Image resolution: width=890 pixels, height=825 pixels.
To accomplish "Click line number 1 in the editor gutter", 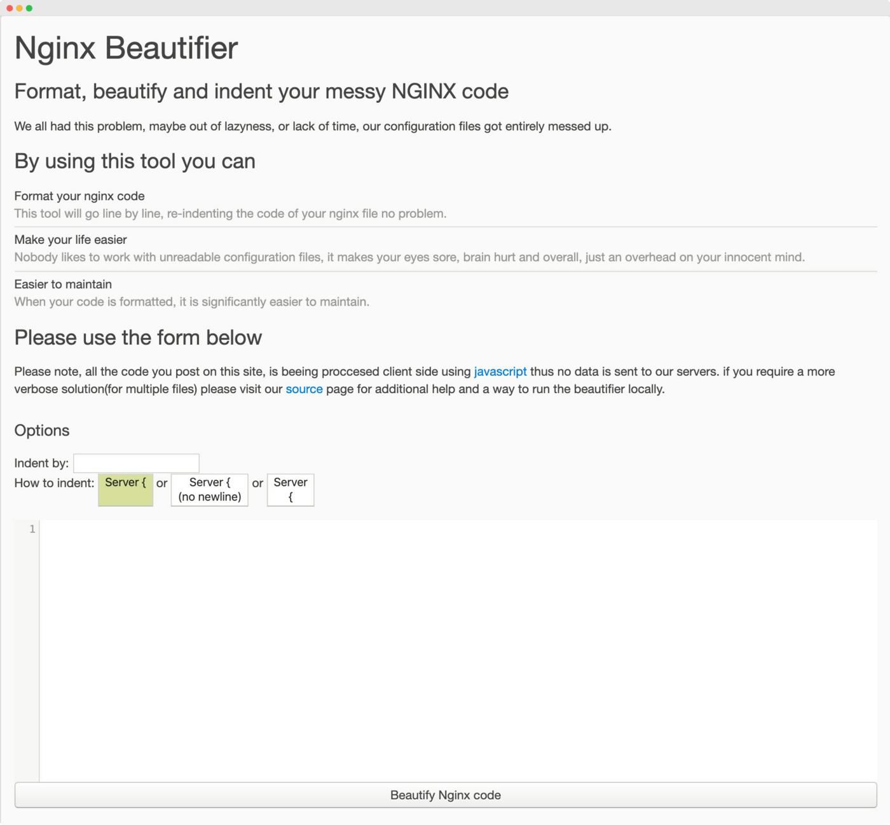I will 32,529.
